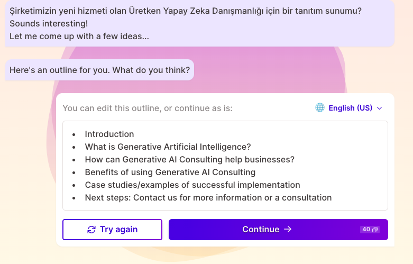The width and height of the screenshot is (413, 264).
Task: Click the 'Sounds interesting!' chat message bubble
Action: tap(200, 23)
